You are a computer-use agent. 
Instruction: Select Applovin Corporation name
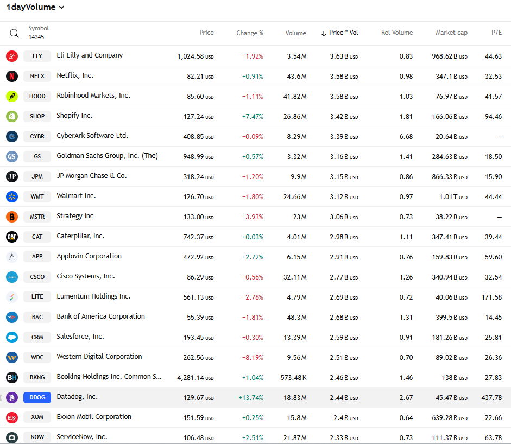[x=89, y=256]
